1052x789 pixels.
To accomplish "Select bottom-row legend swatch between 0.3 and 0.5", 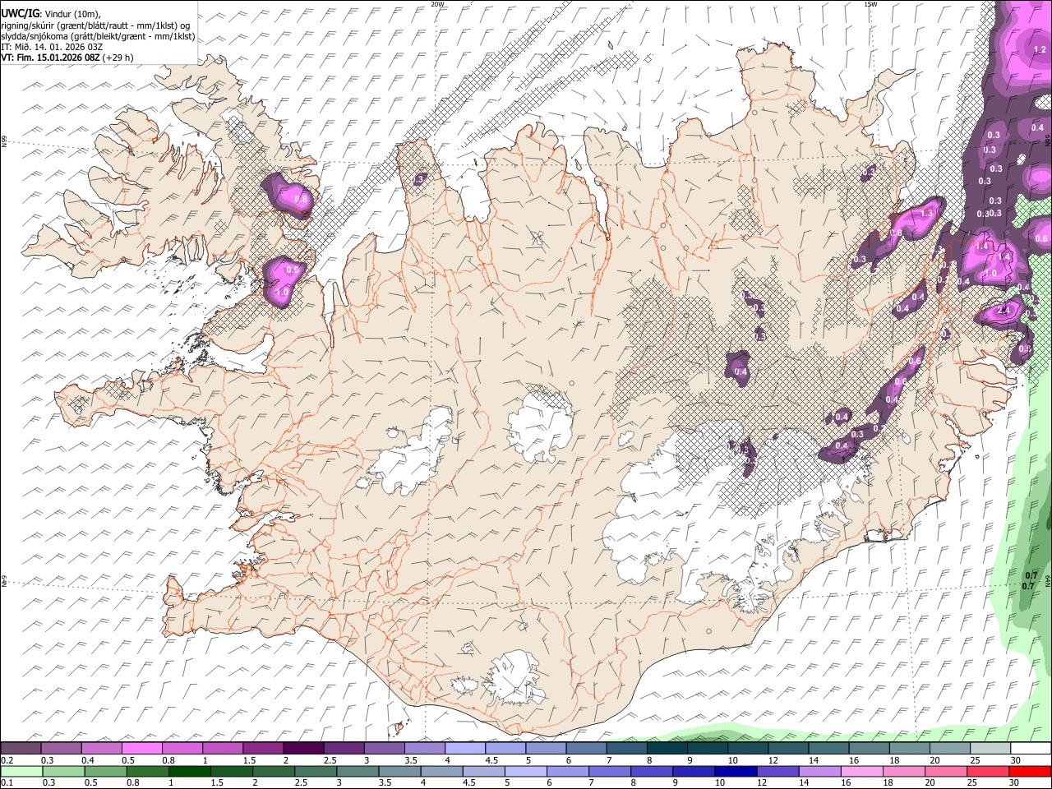I will 63,771.
